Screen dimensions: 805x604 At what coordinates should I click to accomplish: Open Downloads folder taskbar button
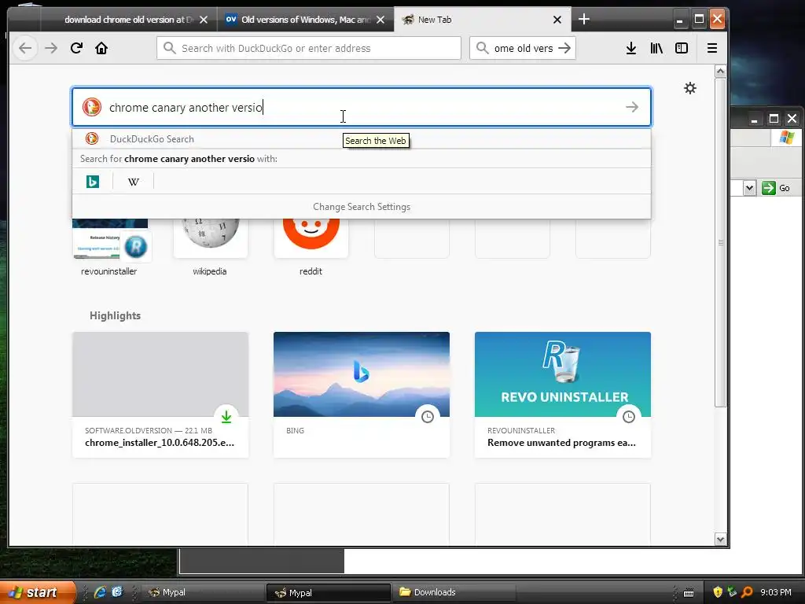pos(454,592)
